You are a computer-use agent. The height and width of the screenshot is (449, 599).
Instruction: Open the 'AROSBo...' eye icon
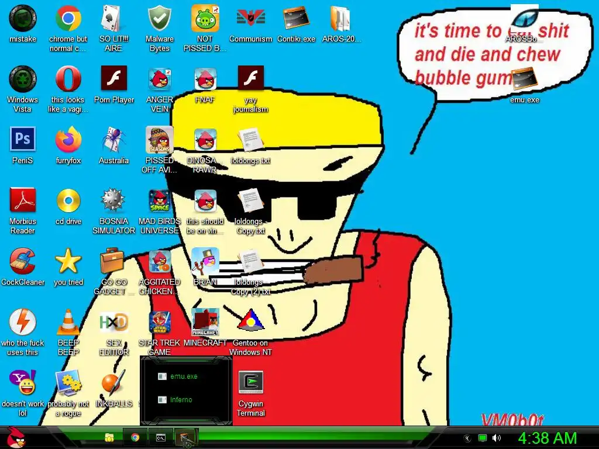point(525,18)
